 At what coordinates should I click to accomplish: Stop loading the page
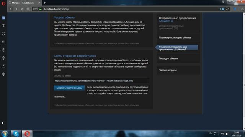[22, 9]
